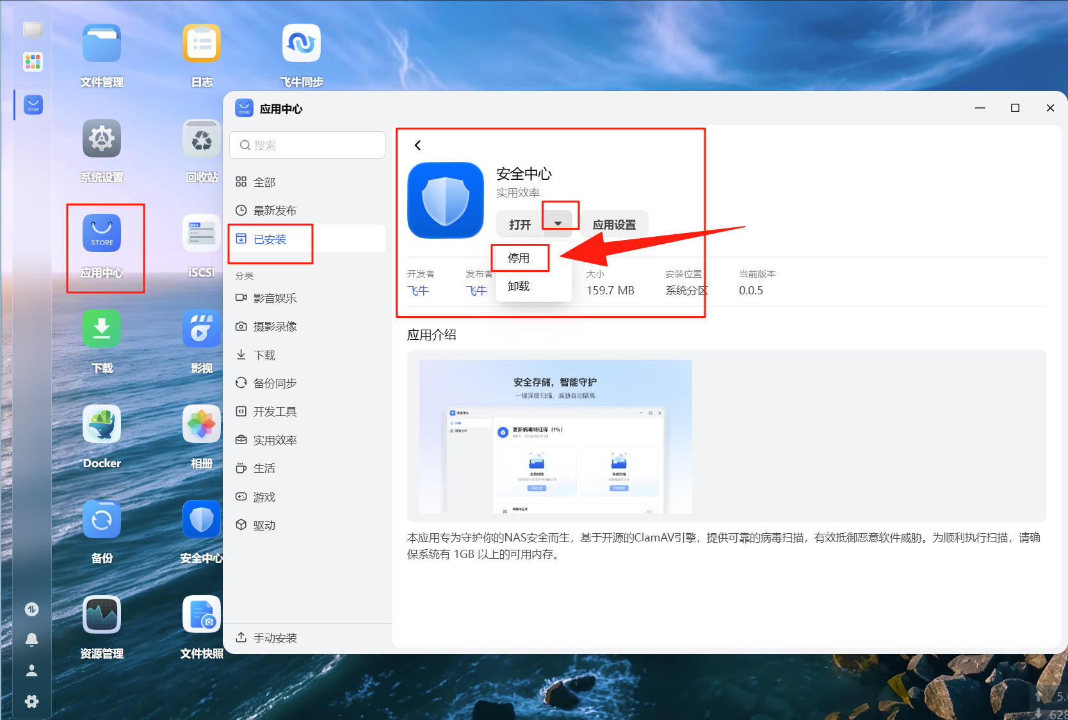The height and width of the screenshot is (720, 1068).
Task: Open the 相册 desktop icon
Action: [x=202, y=424]
